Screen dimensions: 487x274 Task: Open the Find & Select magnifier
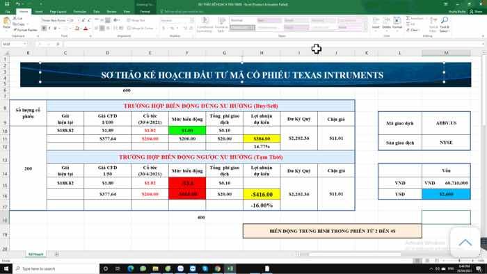[445, 24]
